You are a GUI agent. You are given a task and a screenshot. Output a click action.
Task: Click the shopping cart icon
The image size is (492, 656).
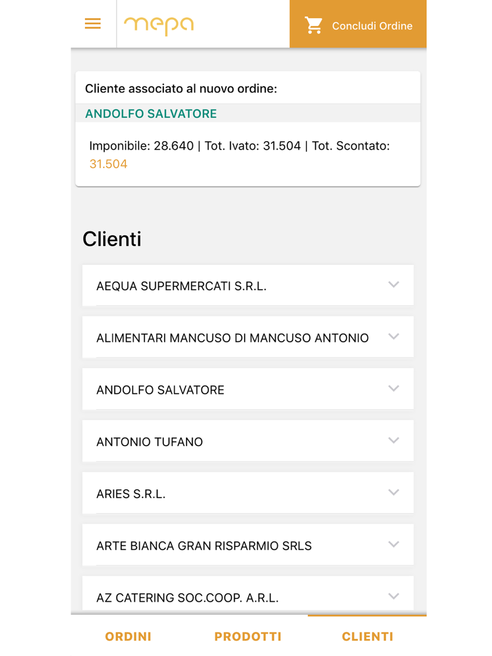pos(313,25)
